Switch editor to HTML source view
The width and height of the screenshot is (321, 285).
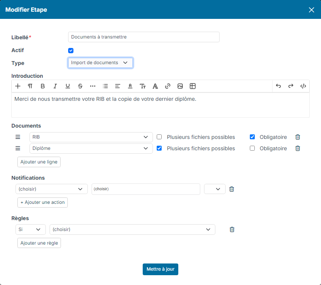303,86
